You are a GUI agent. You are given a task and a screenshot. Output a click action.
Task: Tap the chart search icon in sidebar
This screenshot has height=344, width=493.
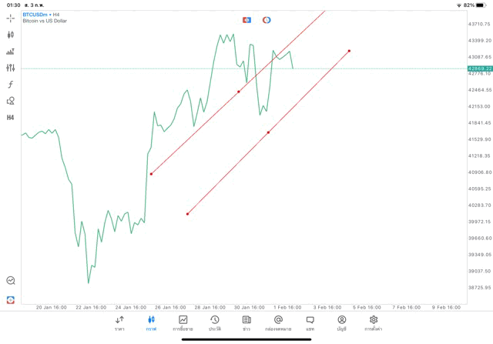click(x=11, y=281)
